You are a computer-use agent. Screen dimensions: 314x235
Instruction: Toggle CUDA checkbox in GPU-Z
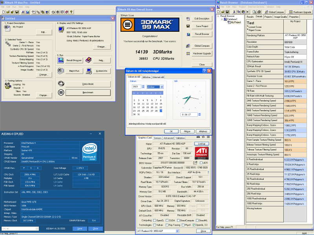[168, 220]
